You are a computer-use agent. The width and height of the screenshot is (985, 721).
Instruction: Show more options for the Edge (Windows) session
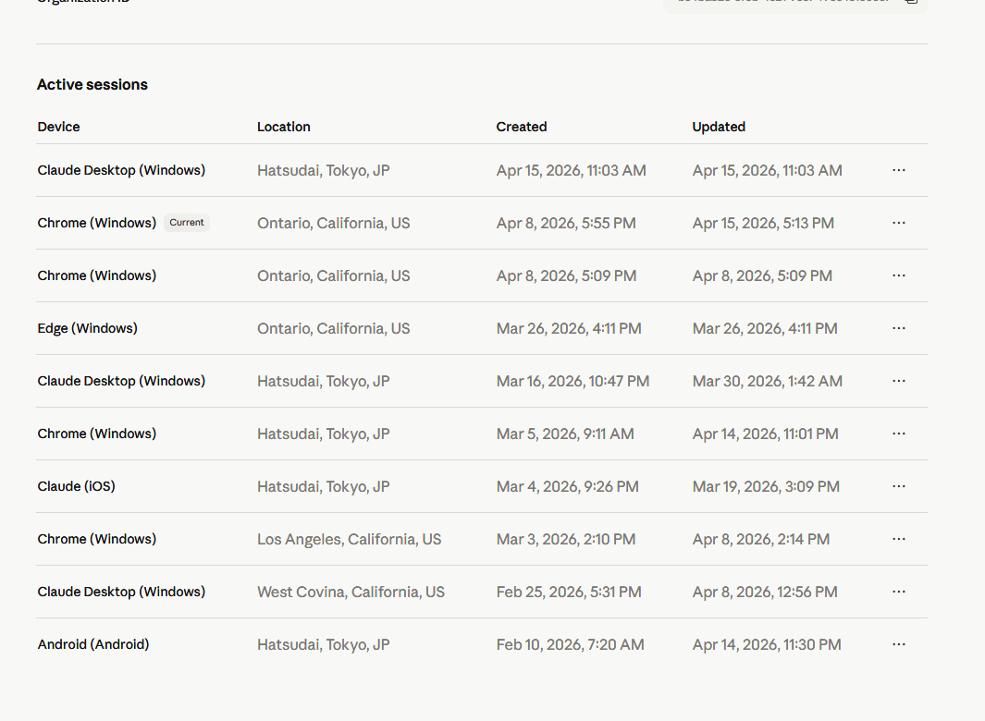click(899, 328)
